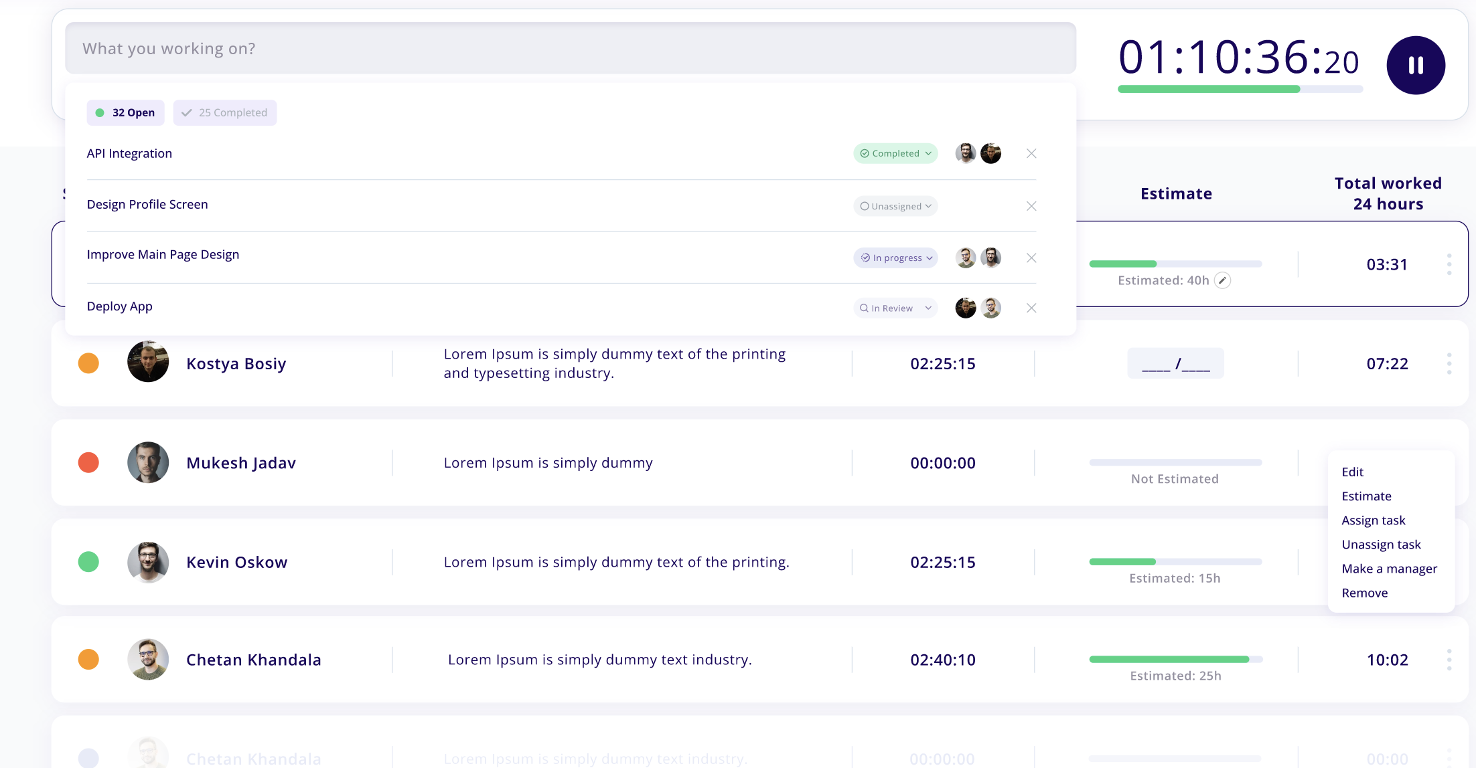The width and height of the screenshot is (1476, 768).
Task: Remove Improve Main Page Design task with X
Action: pos(1031,258)
